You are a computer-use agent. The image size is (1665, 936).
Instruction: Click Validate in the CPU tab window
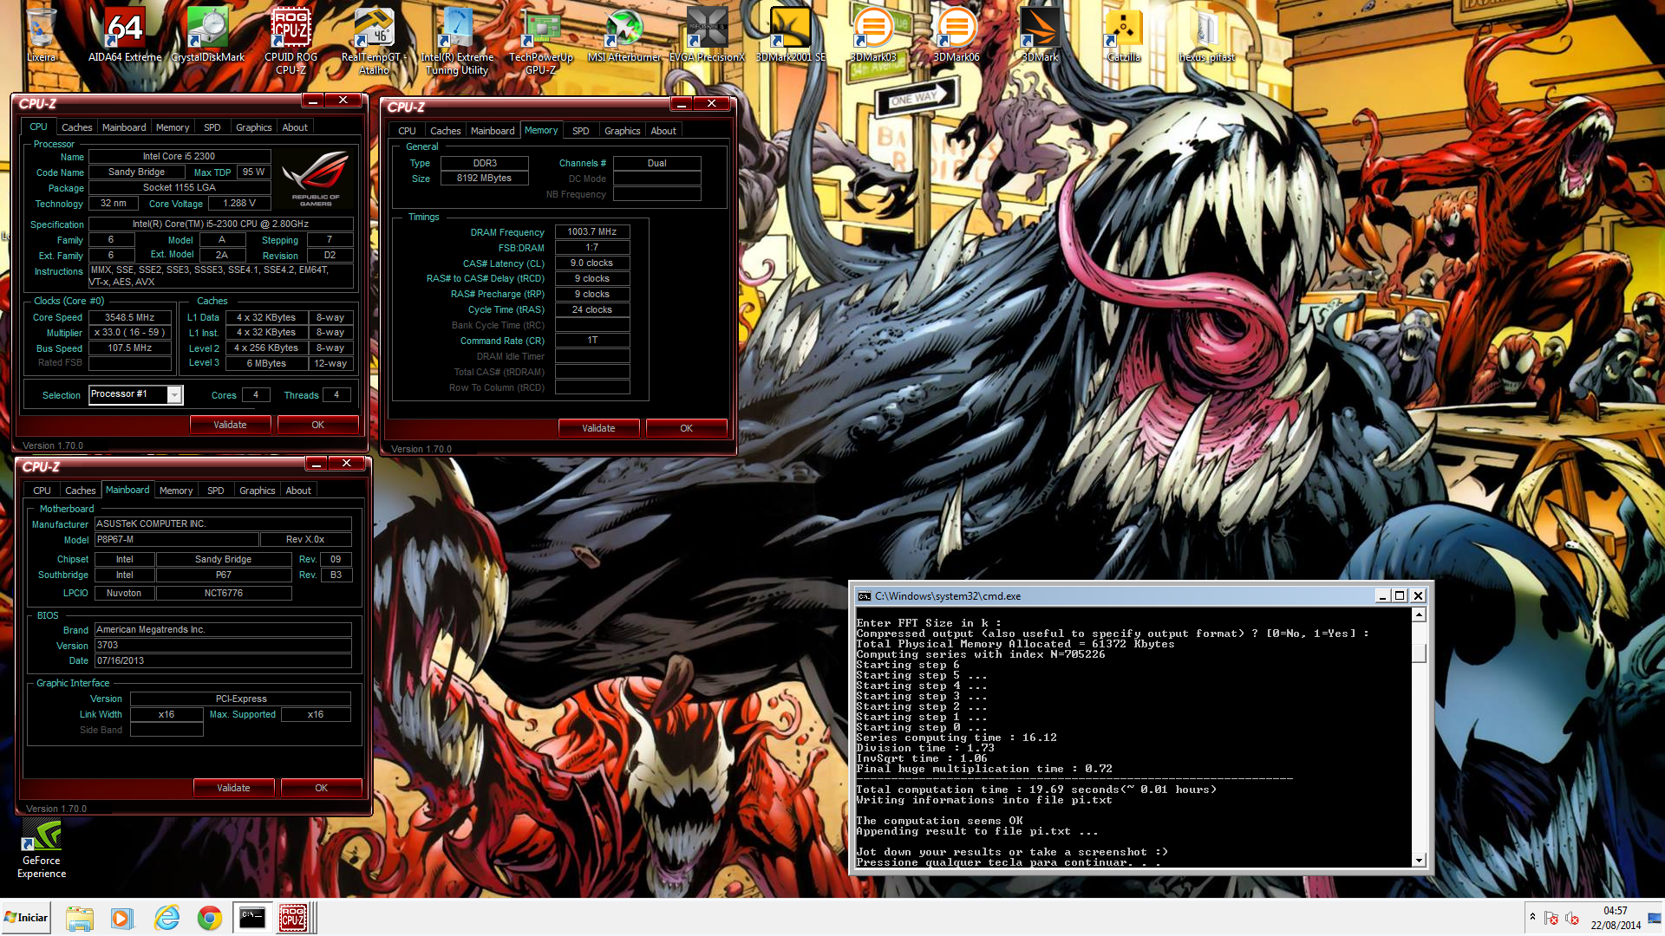(x=230, y=425)
